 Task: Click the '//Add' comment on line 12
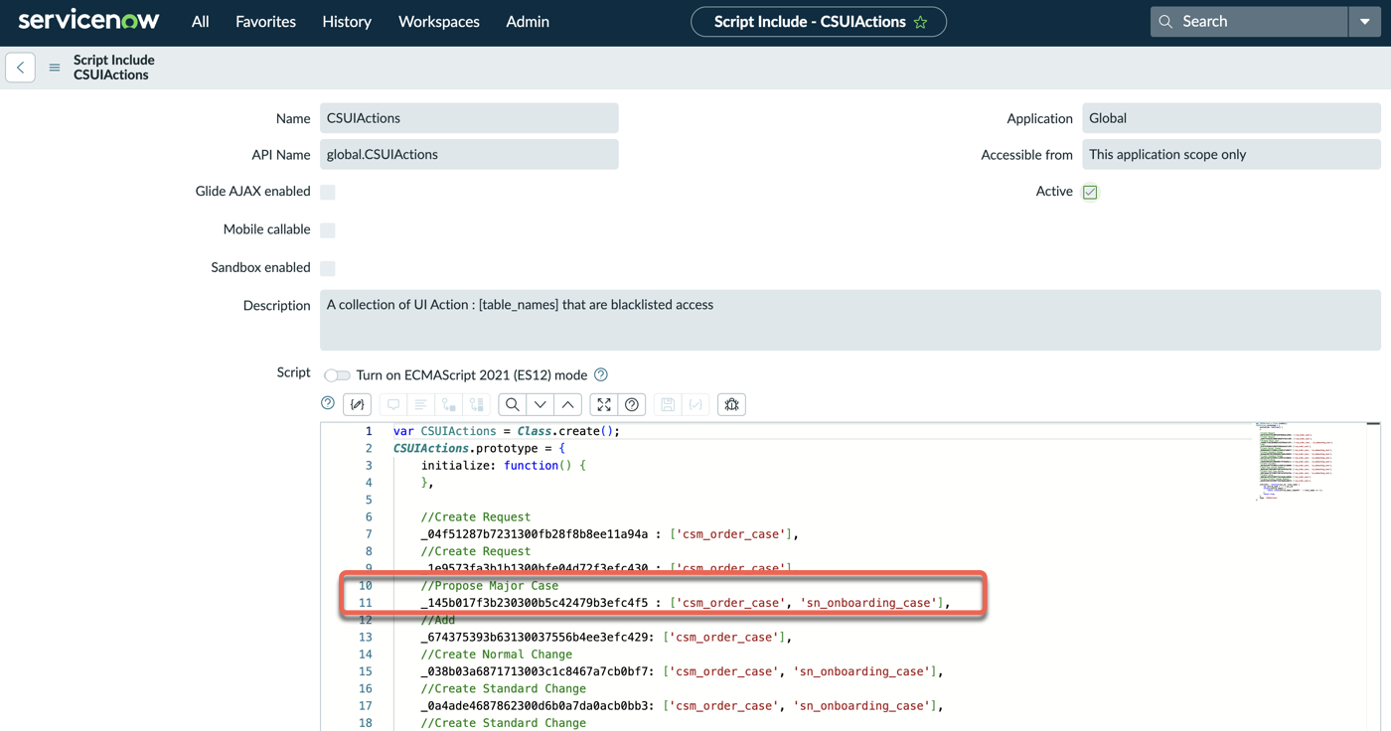point(438,620)
